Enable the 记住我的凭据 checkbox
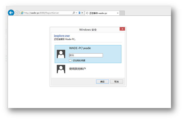Viewport: 183px width, 120px height. pos(70,60)
